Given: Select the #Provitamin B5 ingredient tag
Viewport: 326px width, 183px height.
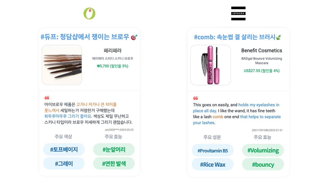Looking at the screenshot, I should pyautogui.click(x=213, y=150).
